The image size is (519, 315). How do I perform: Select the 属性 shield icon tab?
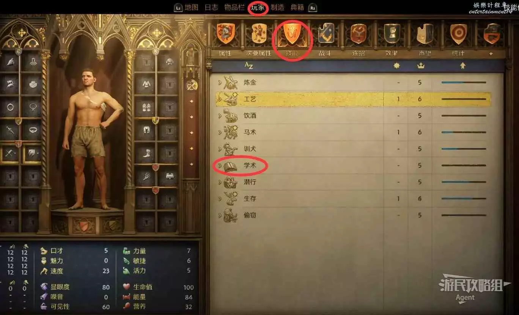pos(225,34)
